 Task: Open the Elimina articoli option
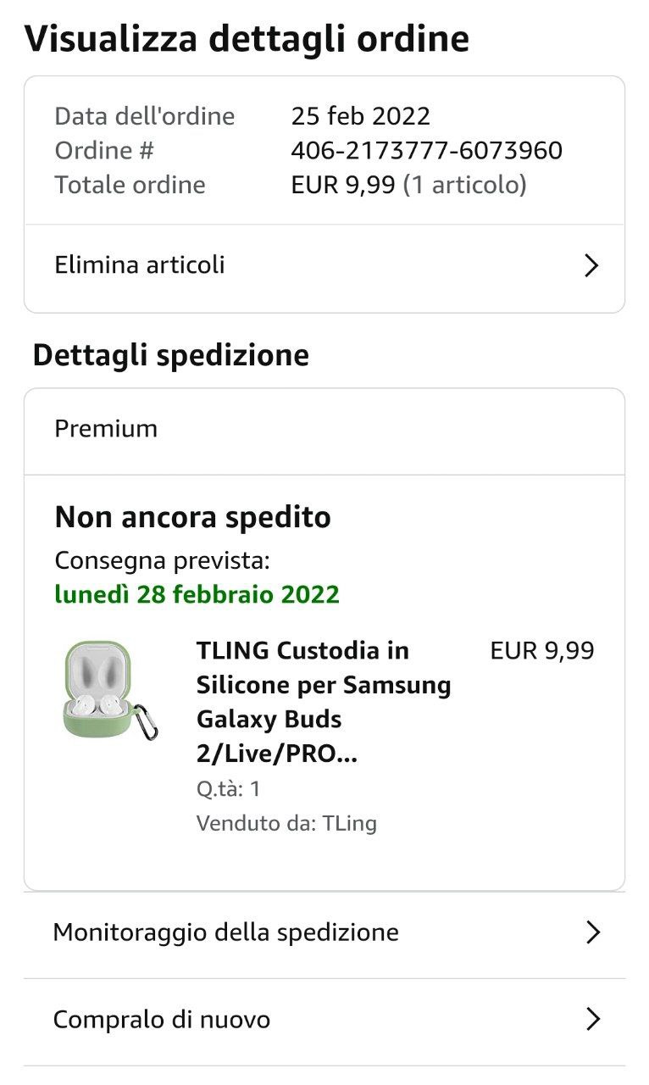coord(141,265)
